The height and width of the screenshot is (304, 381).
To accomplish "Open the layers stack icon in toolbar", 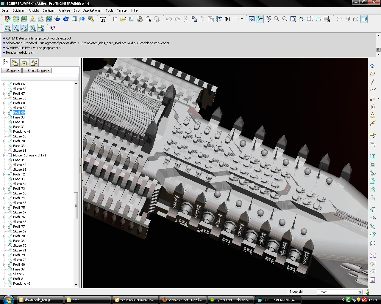I will click(x=318, y=19).
